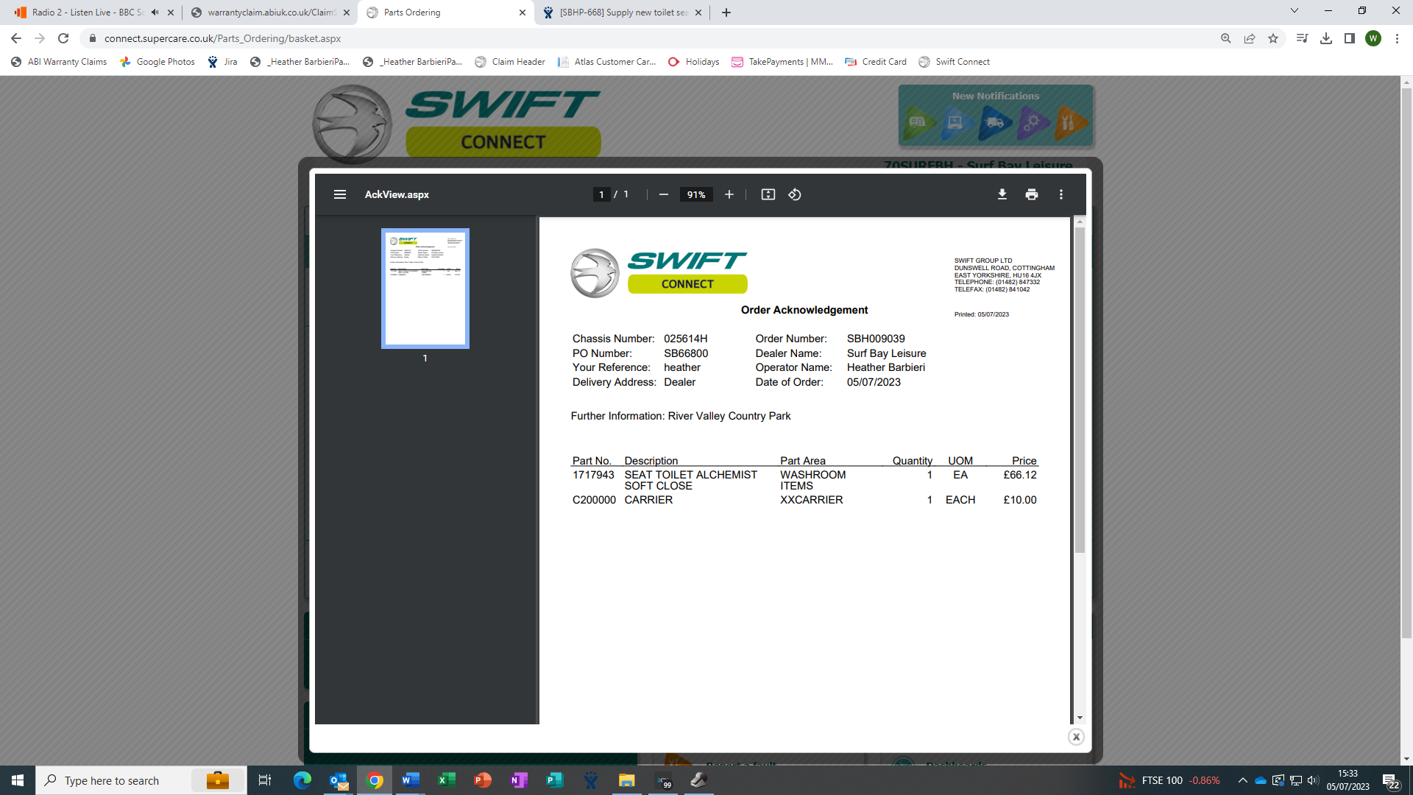Click the PDF vertical scrollbar
1413x795 pixels.
coord(1080,390)
